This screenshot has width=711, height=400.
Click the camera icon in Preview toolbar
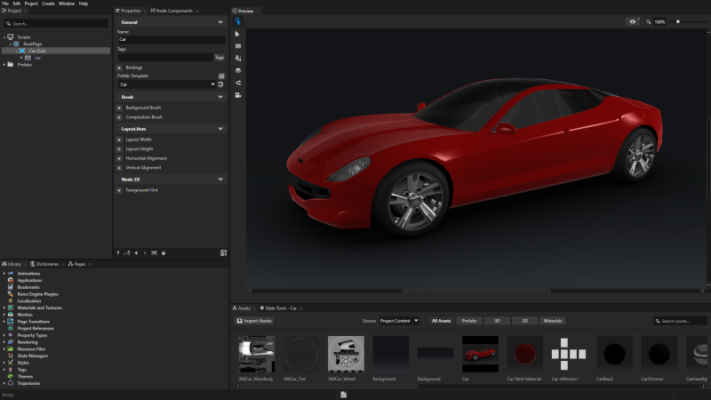tap(238, 95)
